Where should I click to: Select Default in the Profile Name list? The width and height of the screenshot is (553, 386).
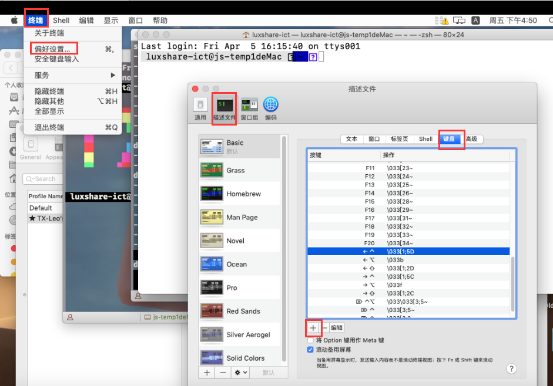[46, 208]
